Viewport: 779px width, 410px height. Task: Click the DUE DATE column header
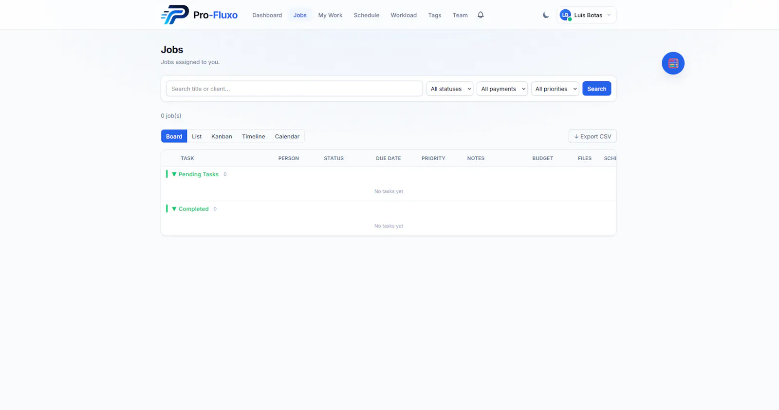pos(389,158)
